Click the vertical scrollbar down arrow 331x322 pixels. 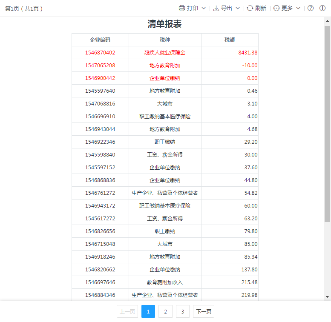(x=327, y=296)
